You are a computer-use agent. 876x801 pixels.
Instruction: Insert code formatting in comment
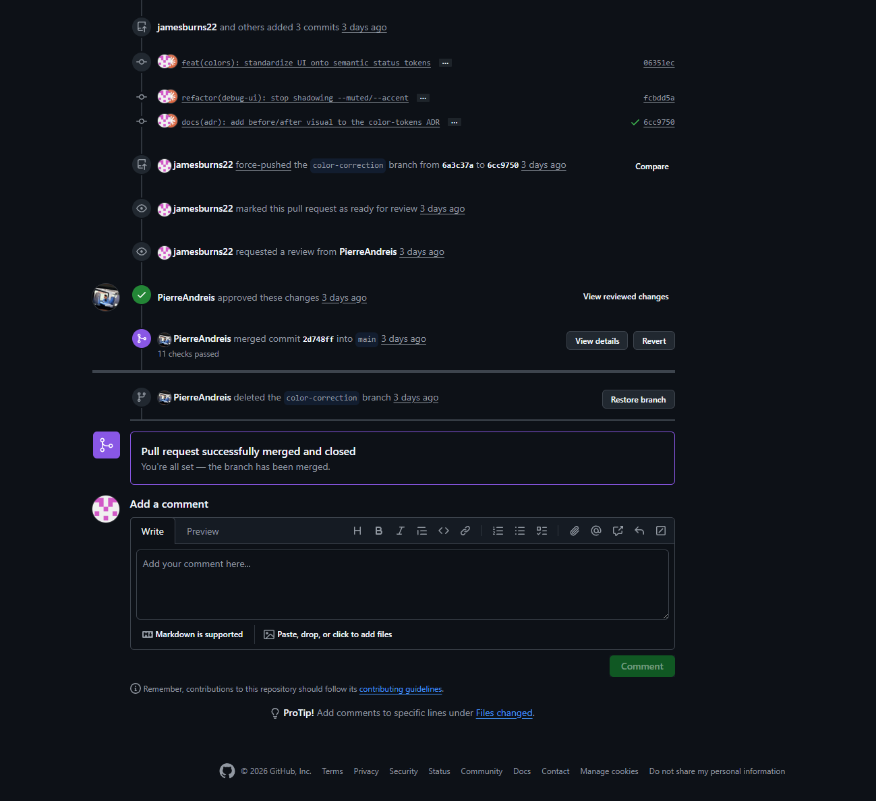[x=444, y=531]
